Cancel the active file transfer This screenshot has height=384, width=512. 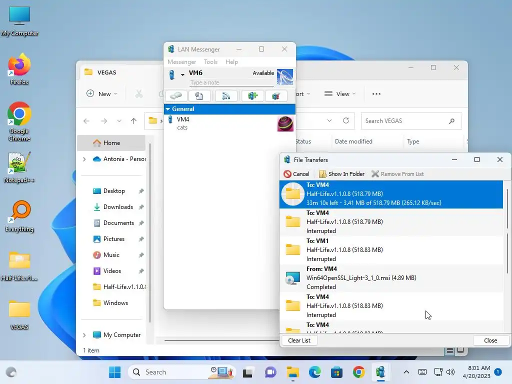tap(296, 174)
